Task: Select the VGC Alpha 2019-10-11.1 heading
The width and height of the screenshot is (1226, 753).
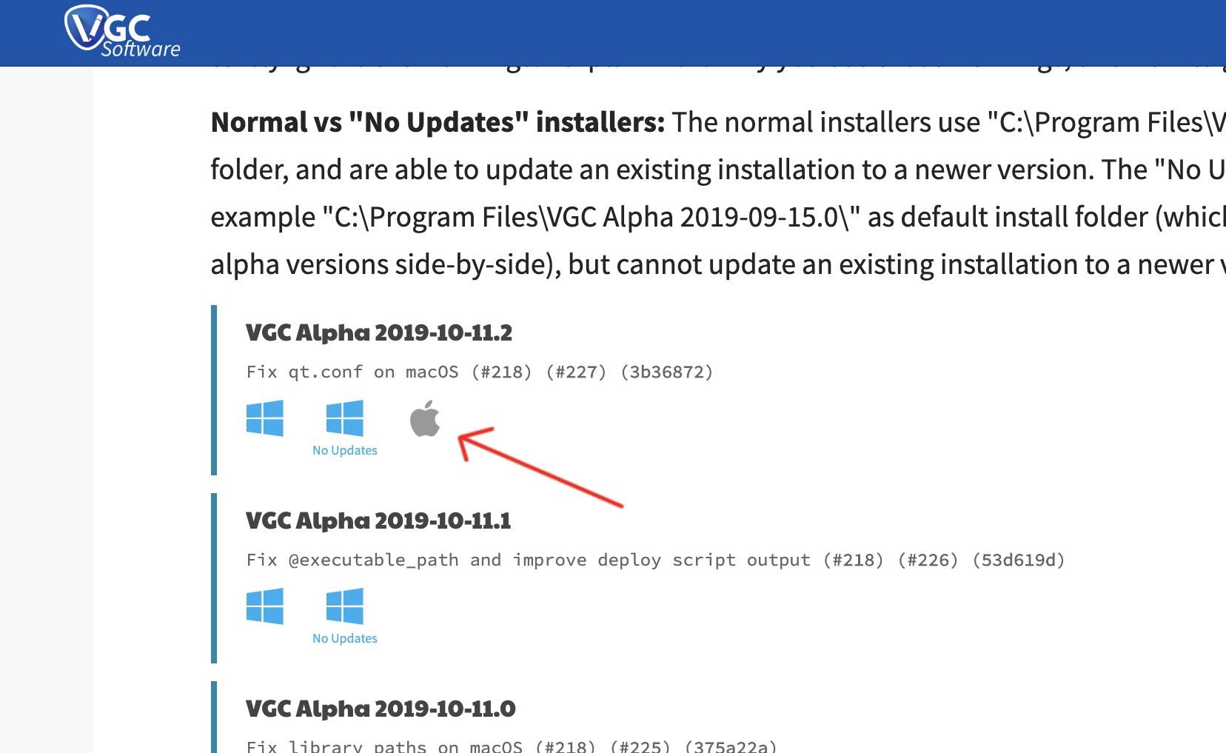Action: coord(378,521)
